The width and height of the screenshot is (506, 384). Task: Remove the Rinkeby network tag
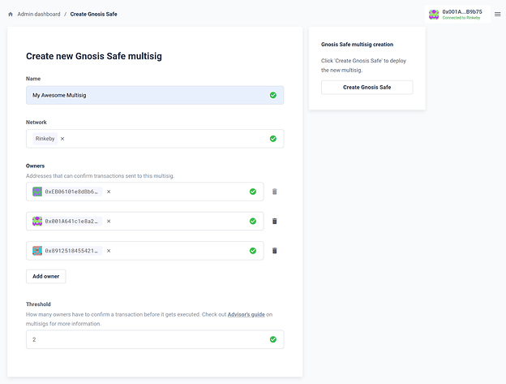[x=62, y=139]
